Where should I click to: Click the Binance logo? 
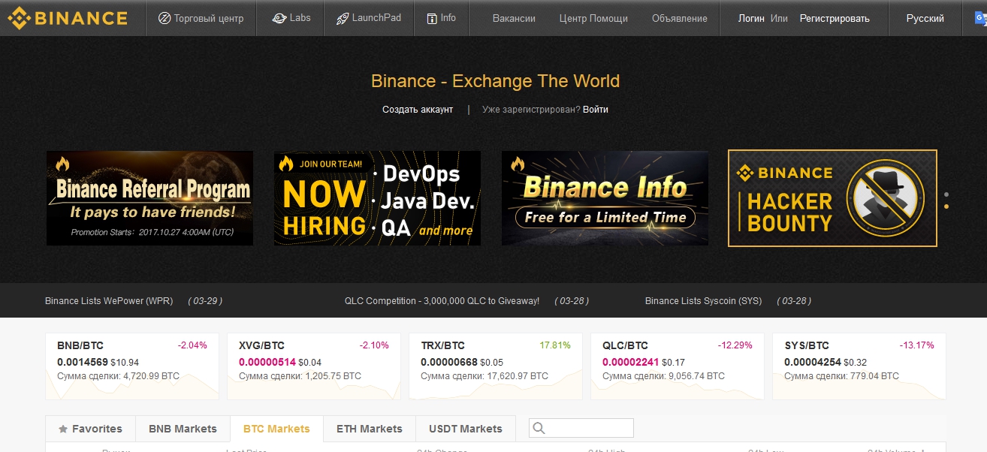tap(68, 17)
